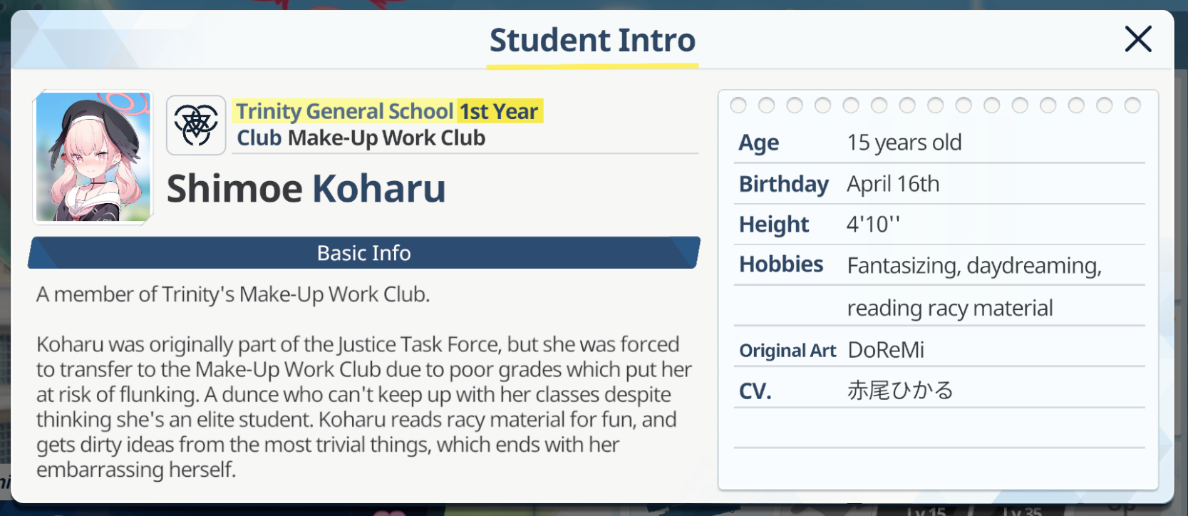Screen dimensions: 1188x516
Task: Close the Student Intro window
Action: (1138, 39)
